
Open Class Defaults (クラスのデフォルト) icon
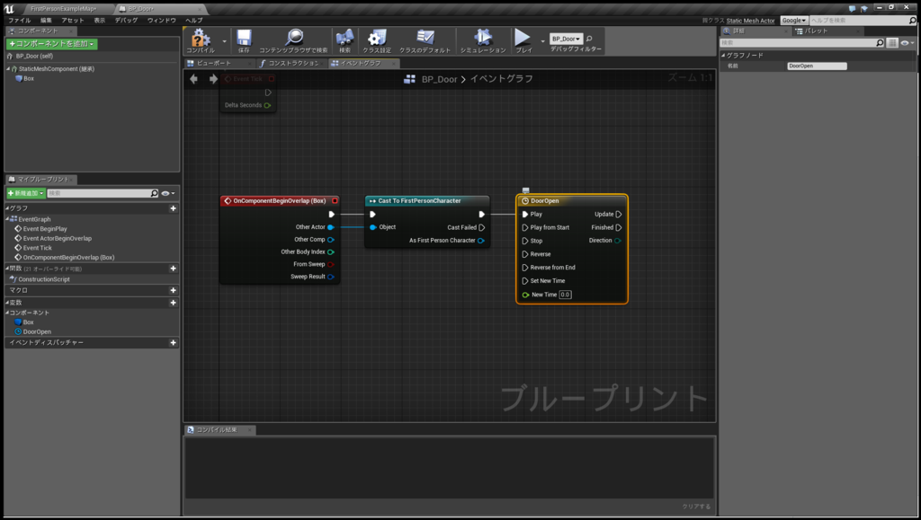tap(425, 38)
